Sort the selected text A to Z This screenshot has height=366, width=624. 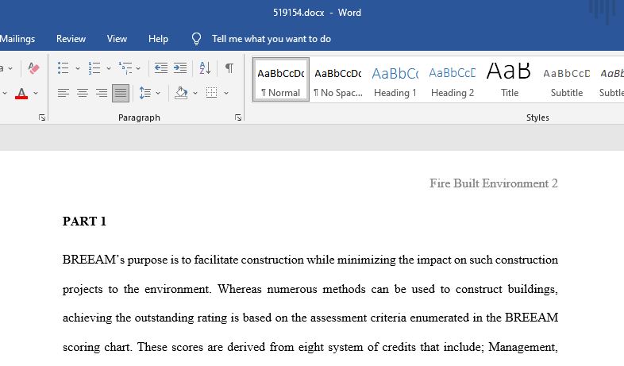205,68
